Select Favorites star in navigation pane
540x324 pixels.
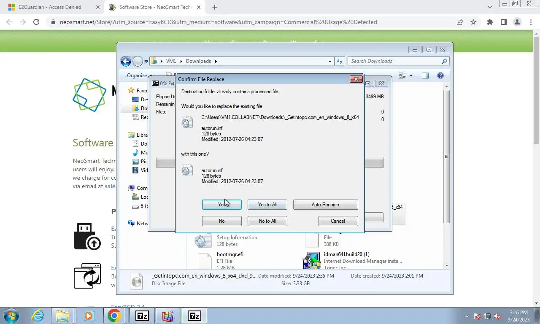(131, 90)
